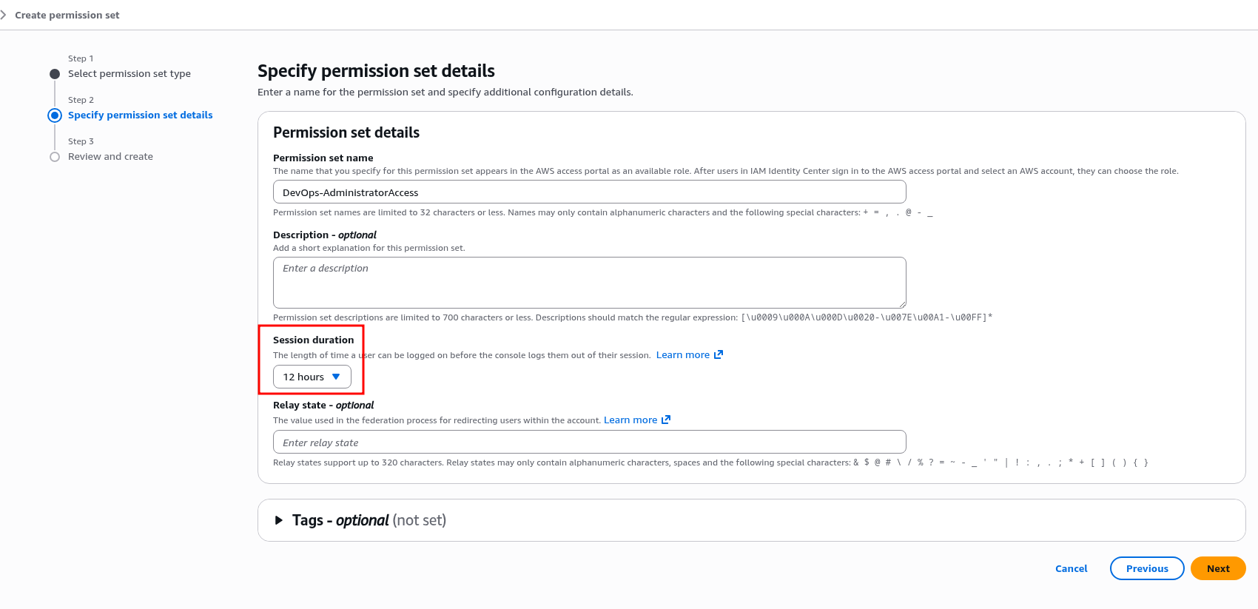Expand the Tags optional section

coord(279,520)
